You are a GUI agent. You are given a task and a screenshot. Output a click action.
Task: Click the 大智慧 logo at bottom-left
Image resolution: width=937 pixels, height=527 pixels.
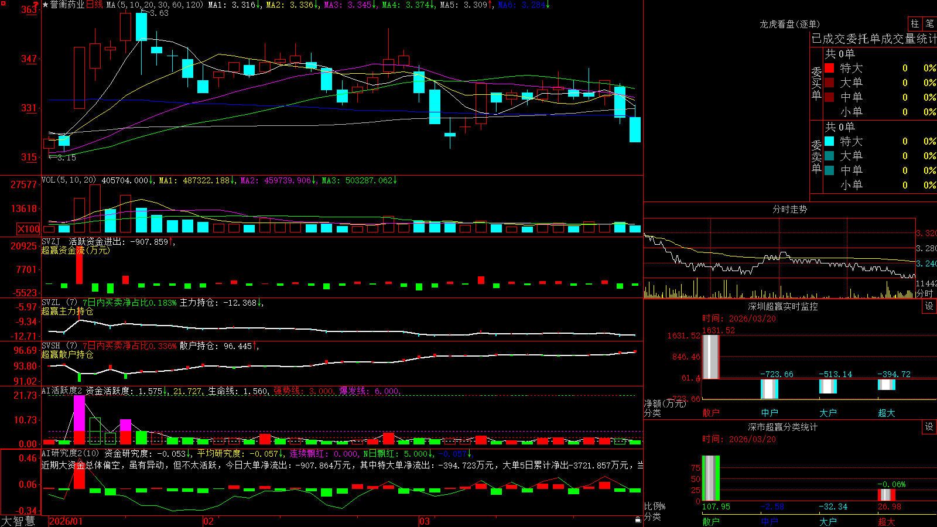click(x=18, y=521)
